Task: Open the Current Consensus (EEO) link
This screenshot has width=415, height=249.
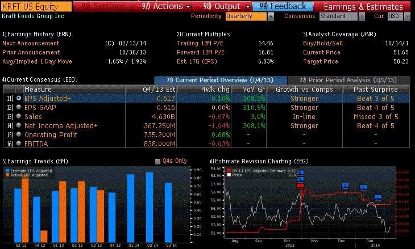Action: (x=40, y=80)
